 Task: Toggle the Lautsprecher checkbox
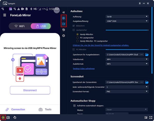74,30
